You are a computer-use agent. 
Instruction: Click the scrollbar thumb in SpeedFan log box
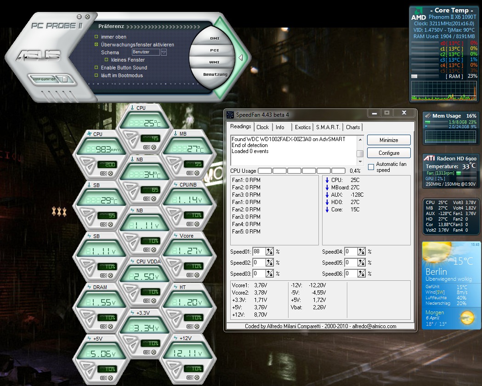360,153
